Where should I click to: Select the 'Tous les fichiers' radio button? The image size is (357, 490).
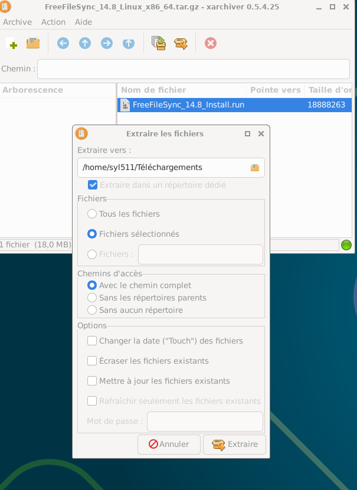click(92, 214)
